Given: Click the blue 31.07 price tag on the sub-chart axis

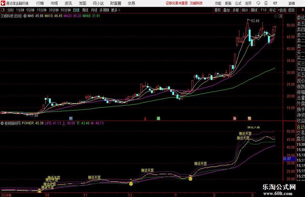Looking at the screenshot, I should (289, 159).
